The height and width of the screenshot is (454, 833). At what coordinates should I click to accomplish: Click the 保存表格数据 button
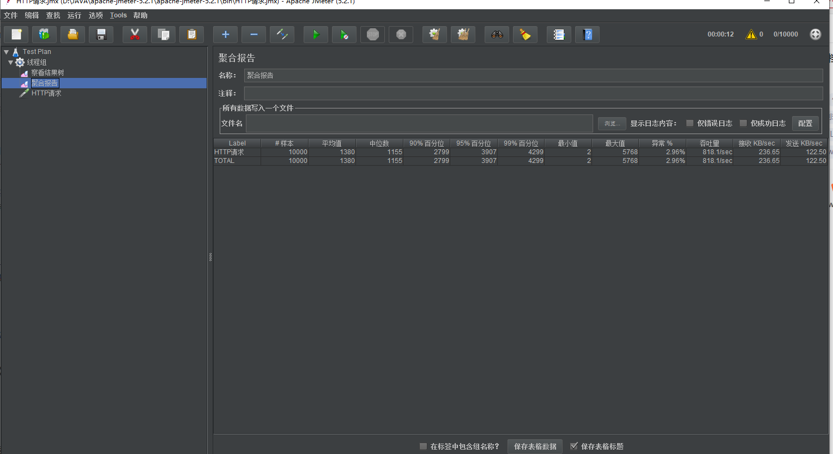point(535,446)
